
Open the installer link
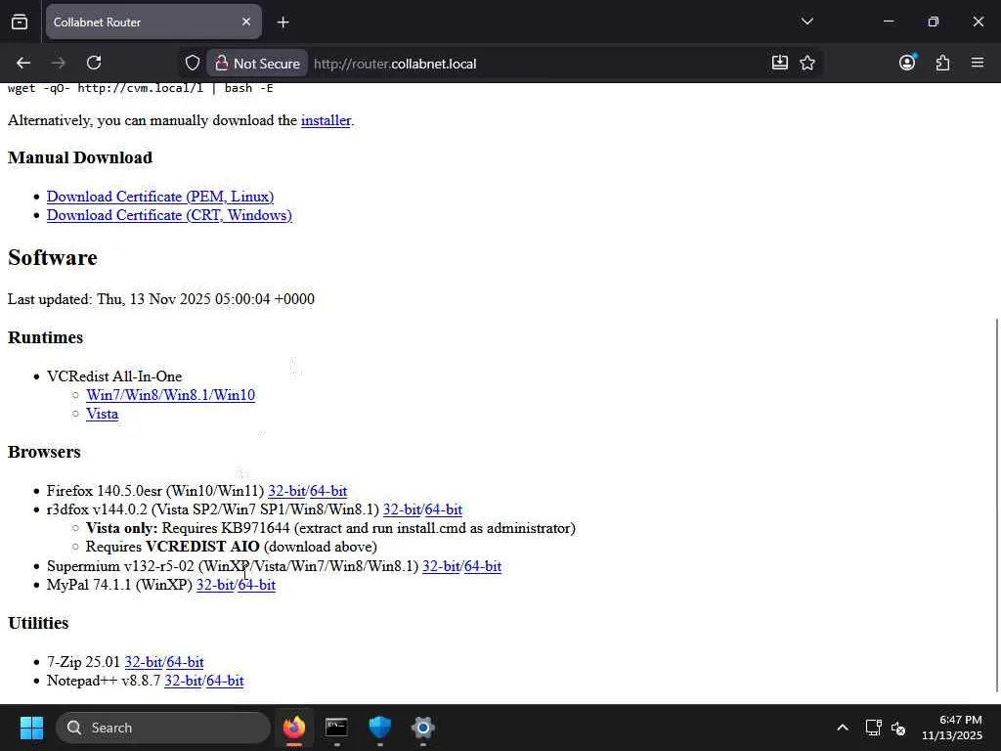pyautogui.click(x=326, y=120)
